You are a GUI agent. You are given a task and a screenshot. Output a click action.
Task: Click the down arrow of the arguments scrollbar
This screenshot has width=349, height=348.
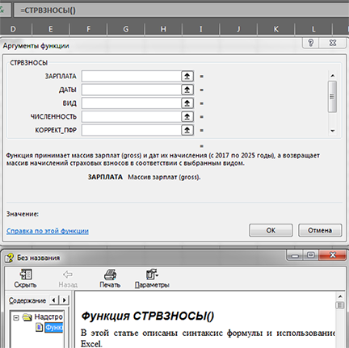pyautogui.click(x=333, y=131)
